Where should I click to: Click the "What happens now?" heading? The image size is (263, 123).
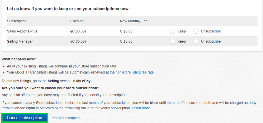pos(19,59)
